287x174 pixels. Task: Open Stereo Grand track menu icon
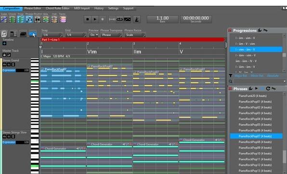click(13, 64)
